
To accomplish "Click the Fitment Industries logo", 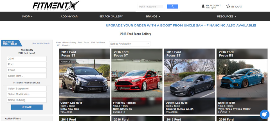I will coord(56,6).
